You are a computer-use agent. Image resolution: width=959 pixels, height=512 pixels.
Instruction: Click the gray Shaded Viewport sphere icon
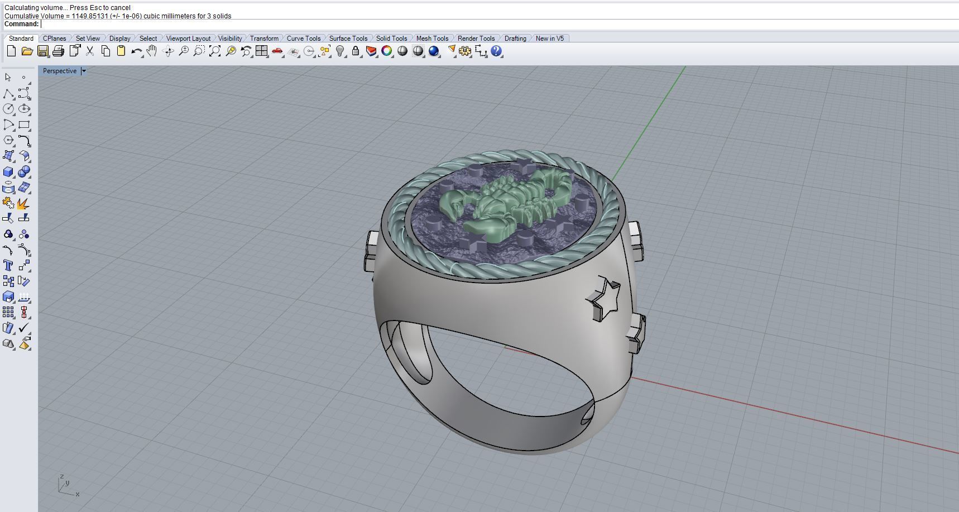point(402,51)
